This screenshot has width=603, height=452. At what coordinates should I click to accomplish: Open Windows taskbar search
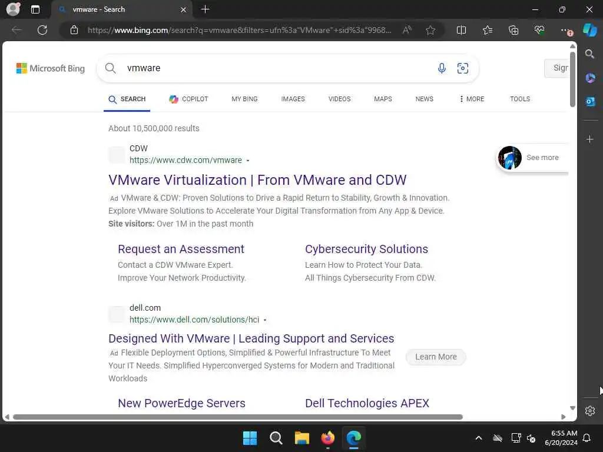tap(276, 438)
